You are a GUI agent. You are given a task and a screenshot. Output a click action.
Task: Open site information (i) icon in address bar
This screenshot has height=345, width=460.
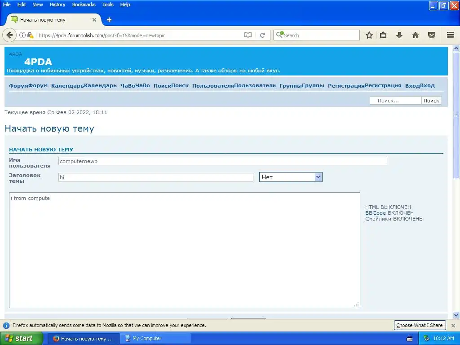22,35
